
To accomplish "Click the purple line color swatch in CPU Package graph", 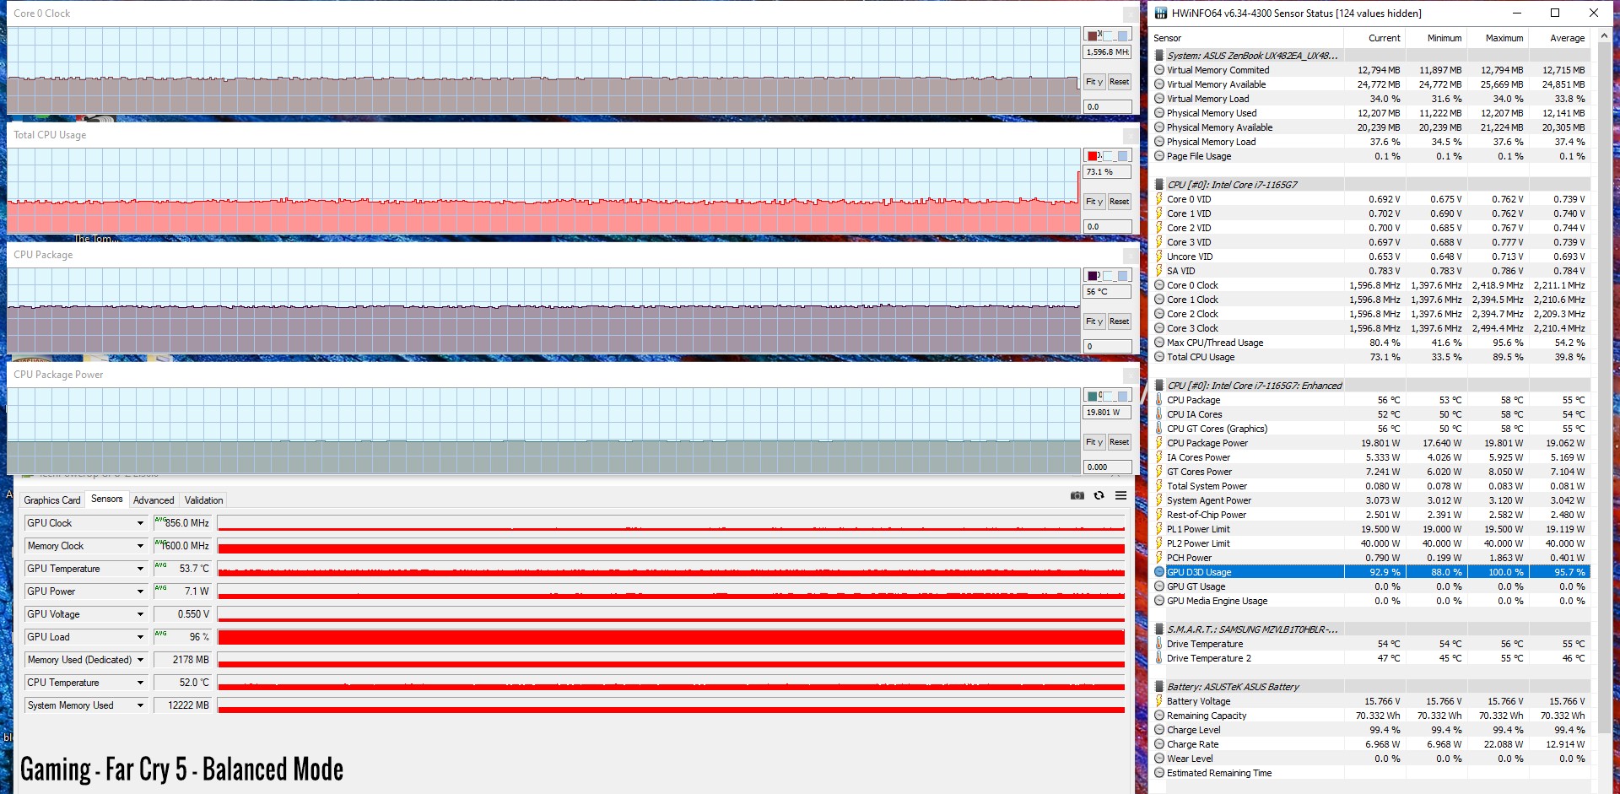I will pyautogui.click(x=1093, y=276).
